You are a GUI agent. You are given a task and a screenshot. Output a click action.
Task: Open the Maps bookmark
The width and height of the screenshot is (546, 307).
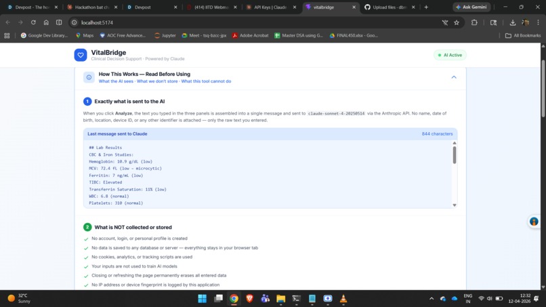[85, 35]
